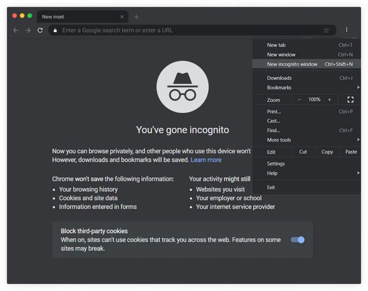Reload the page with the refresh icon
Screen dimensions: 368x291
coord(40,30)
